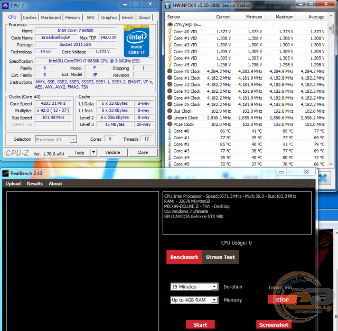Click the HWiNFO sensor list scroll down arrow
Viewport: 338px width, 331px height.
point(331,164)
